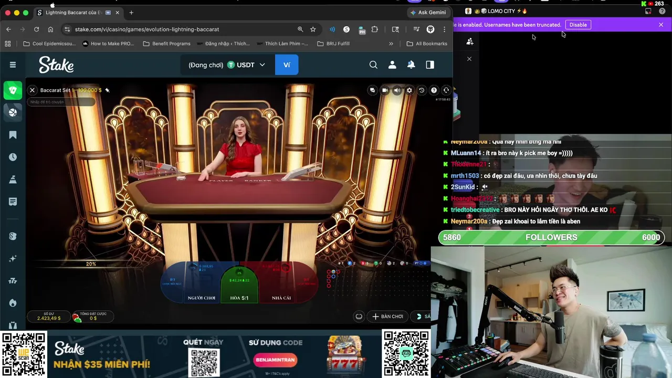Open the game history clock icon
672x378 pixels.
coord(421,90)
